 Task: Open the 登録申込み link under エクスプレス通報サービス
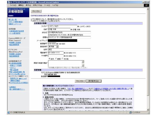point(14,79)
